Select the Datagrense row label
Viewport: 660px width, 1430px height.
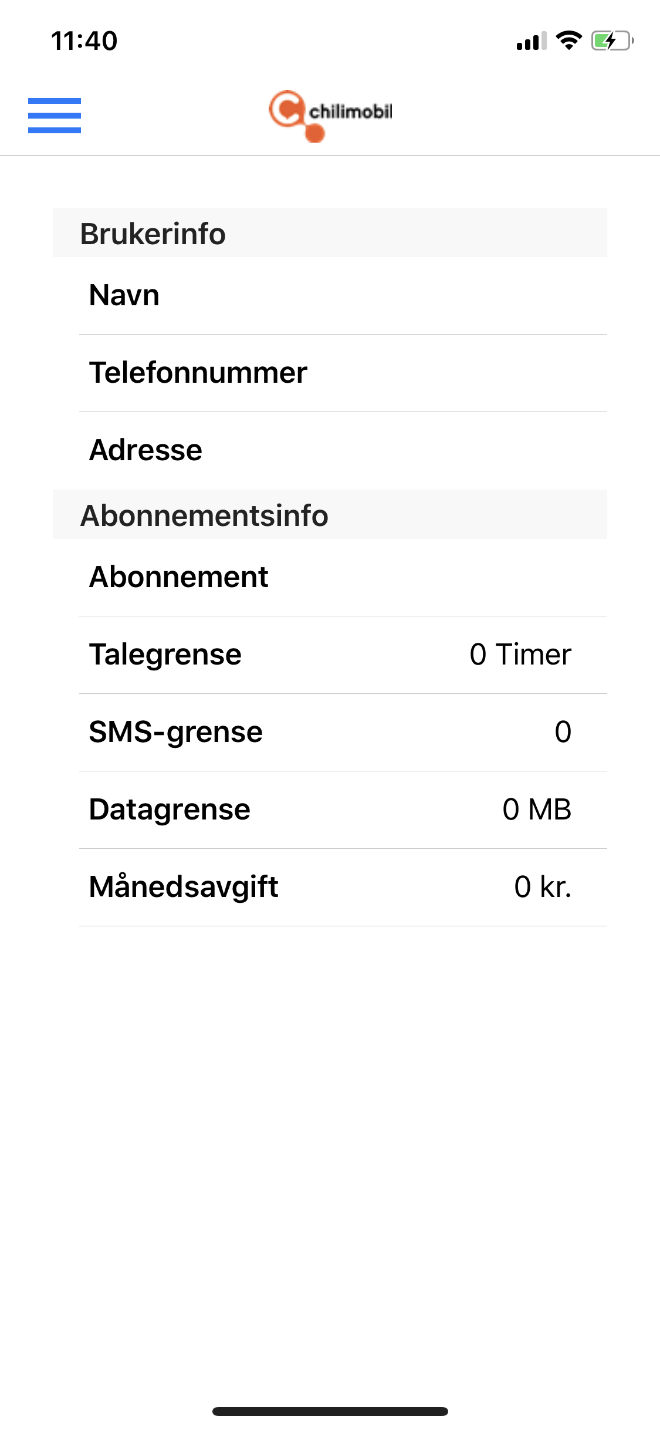click(x=170, y=810)
